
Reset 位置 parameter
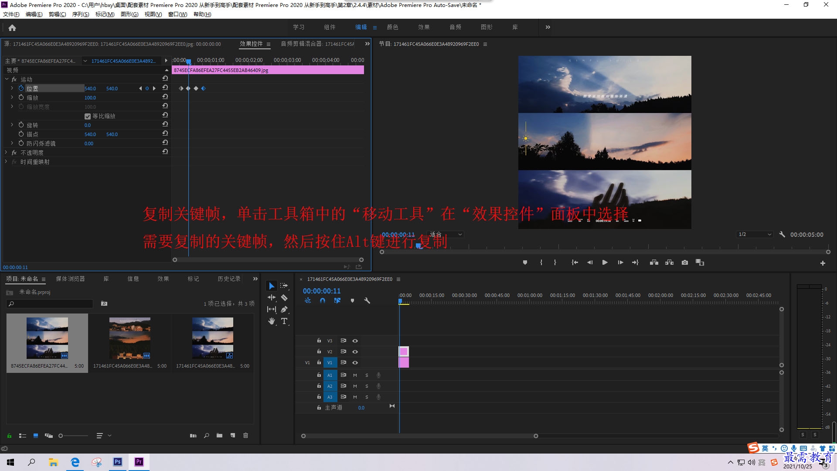point(165,88)
